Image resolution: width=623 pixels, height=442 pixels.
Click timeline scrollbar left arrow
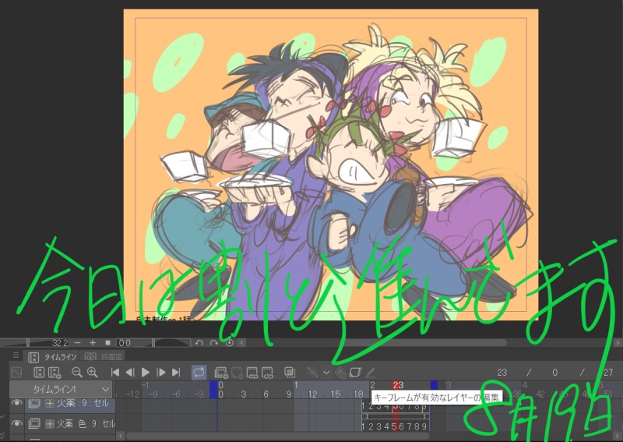(121, 436)
